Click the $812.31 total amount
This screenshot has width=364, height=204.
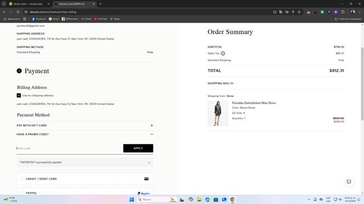click(x=337, y=70)
